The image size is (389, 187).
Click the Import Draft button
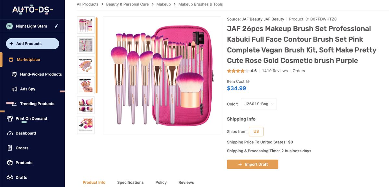tap(253, 164)
